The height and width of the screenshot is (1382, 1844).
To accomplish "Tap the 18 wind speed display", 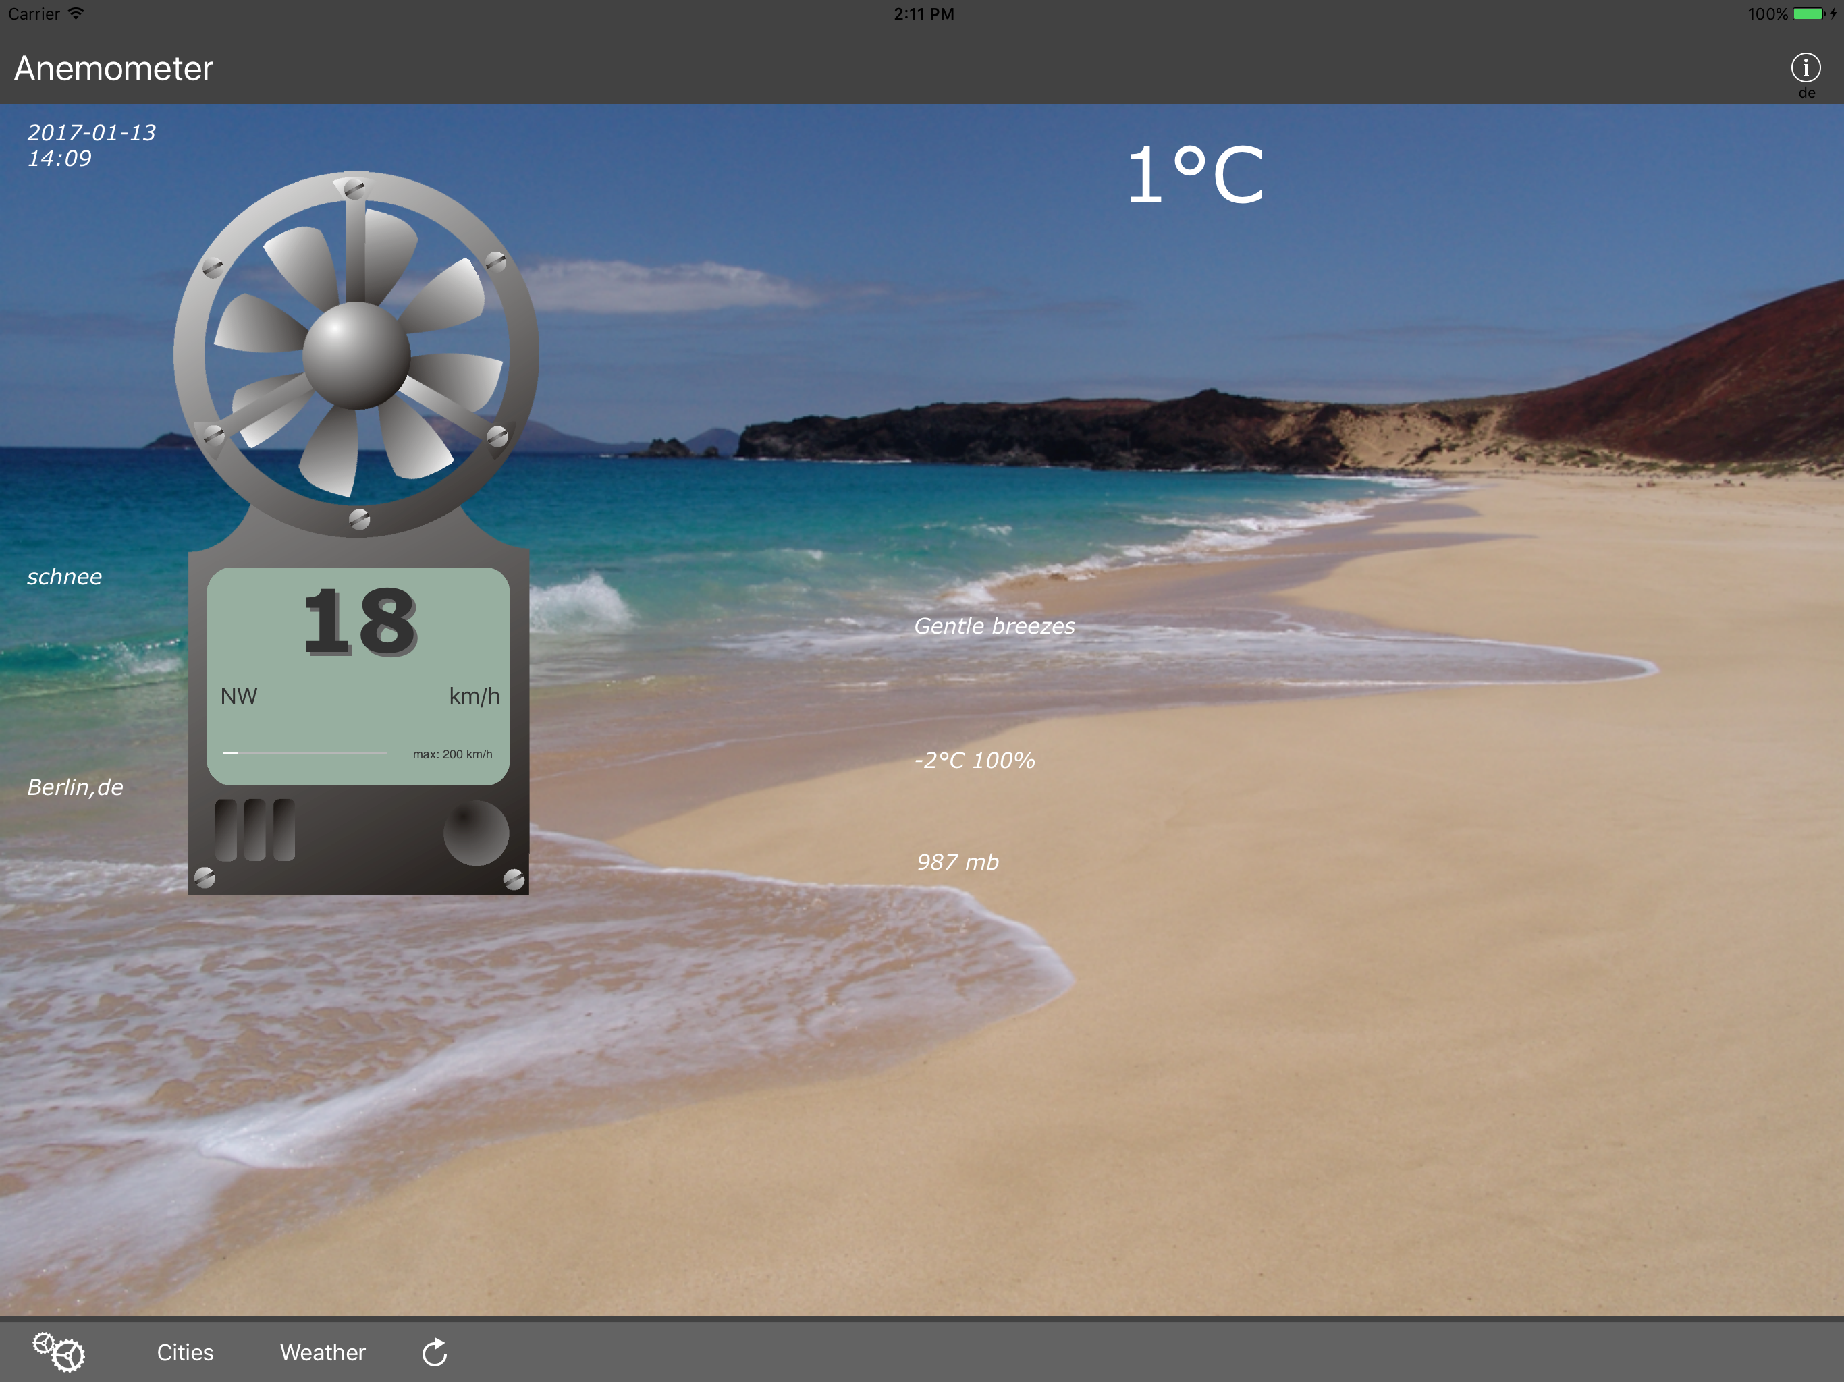I will 359,621.
